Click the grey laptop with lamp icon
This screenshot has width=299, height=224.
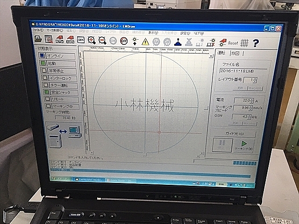tap(199, 42)
